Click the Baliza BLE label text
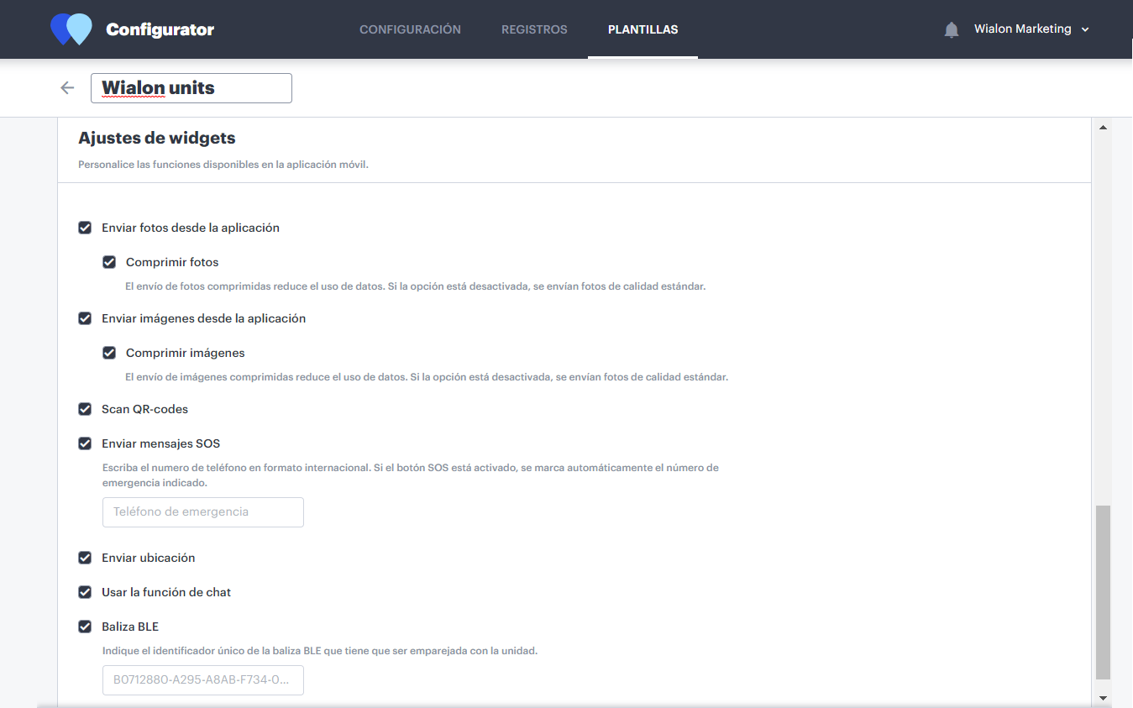The height and width of the screenshot is (708, 1133). (x=130, y=627)
